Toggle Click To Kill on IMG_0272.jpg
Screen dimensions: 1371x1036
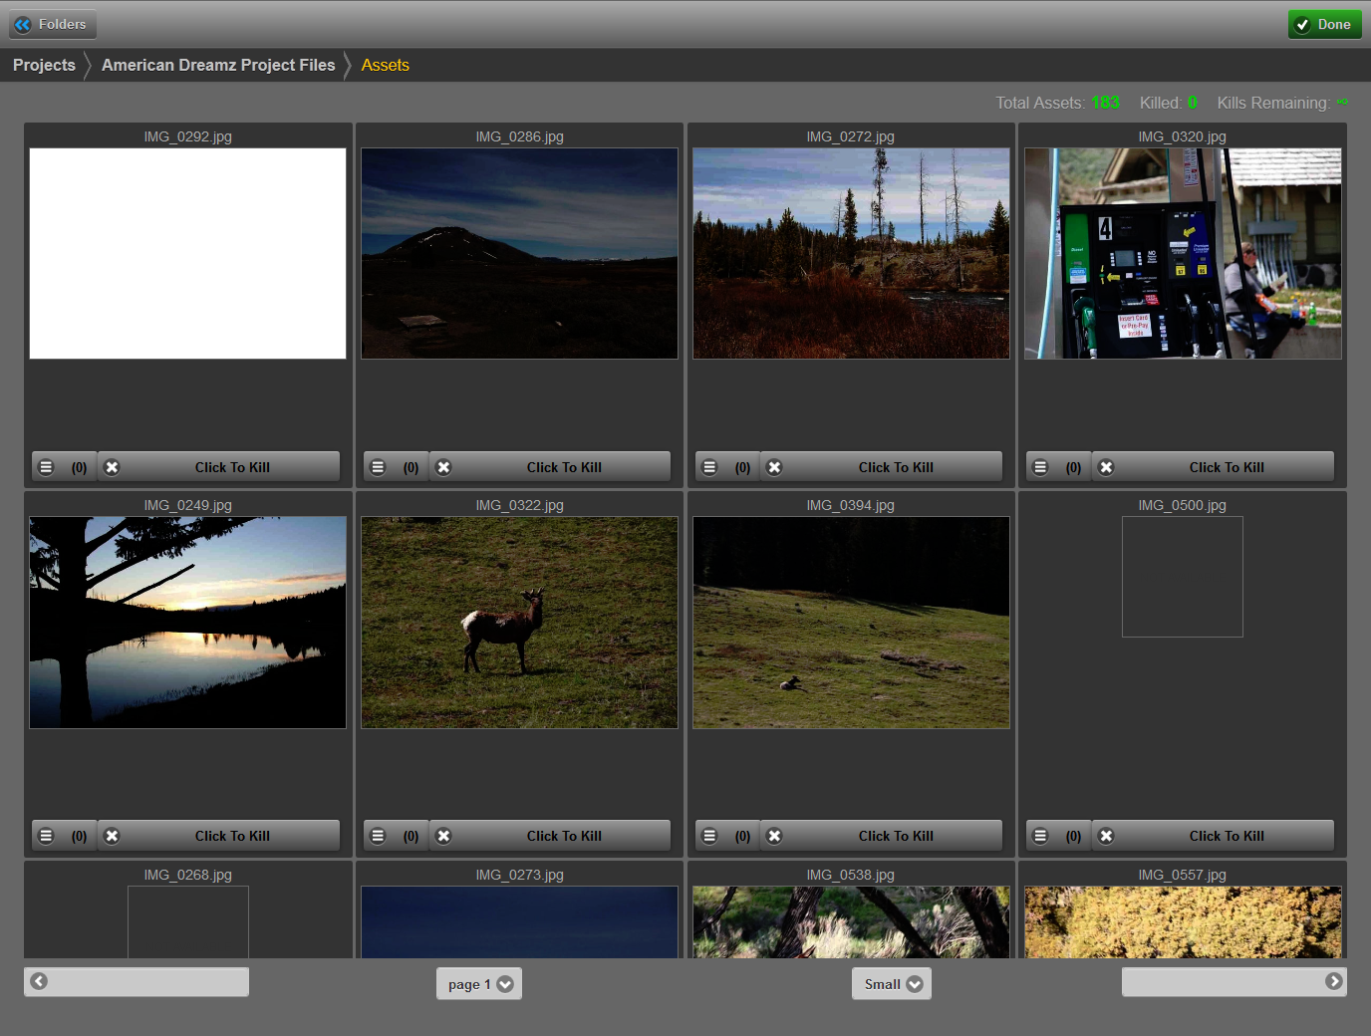click(895, 467)
